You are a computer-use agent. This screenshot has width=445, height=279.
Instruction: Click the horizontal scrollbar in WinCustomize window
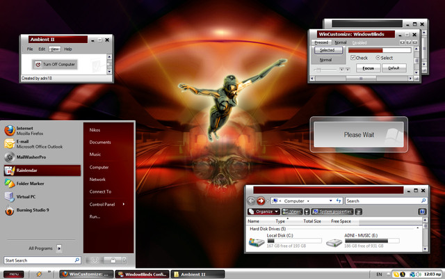coord(361,79)
